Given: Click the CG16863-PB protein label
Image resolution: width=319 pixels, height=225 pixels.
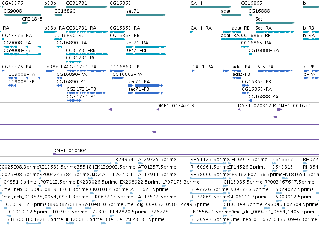Looking at the screenshot, I should 125,67.
